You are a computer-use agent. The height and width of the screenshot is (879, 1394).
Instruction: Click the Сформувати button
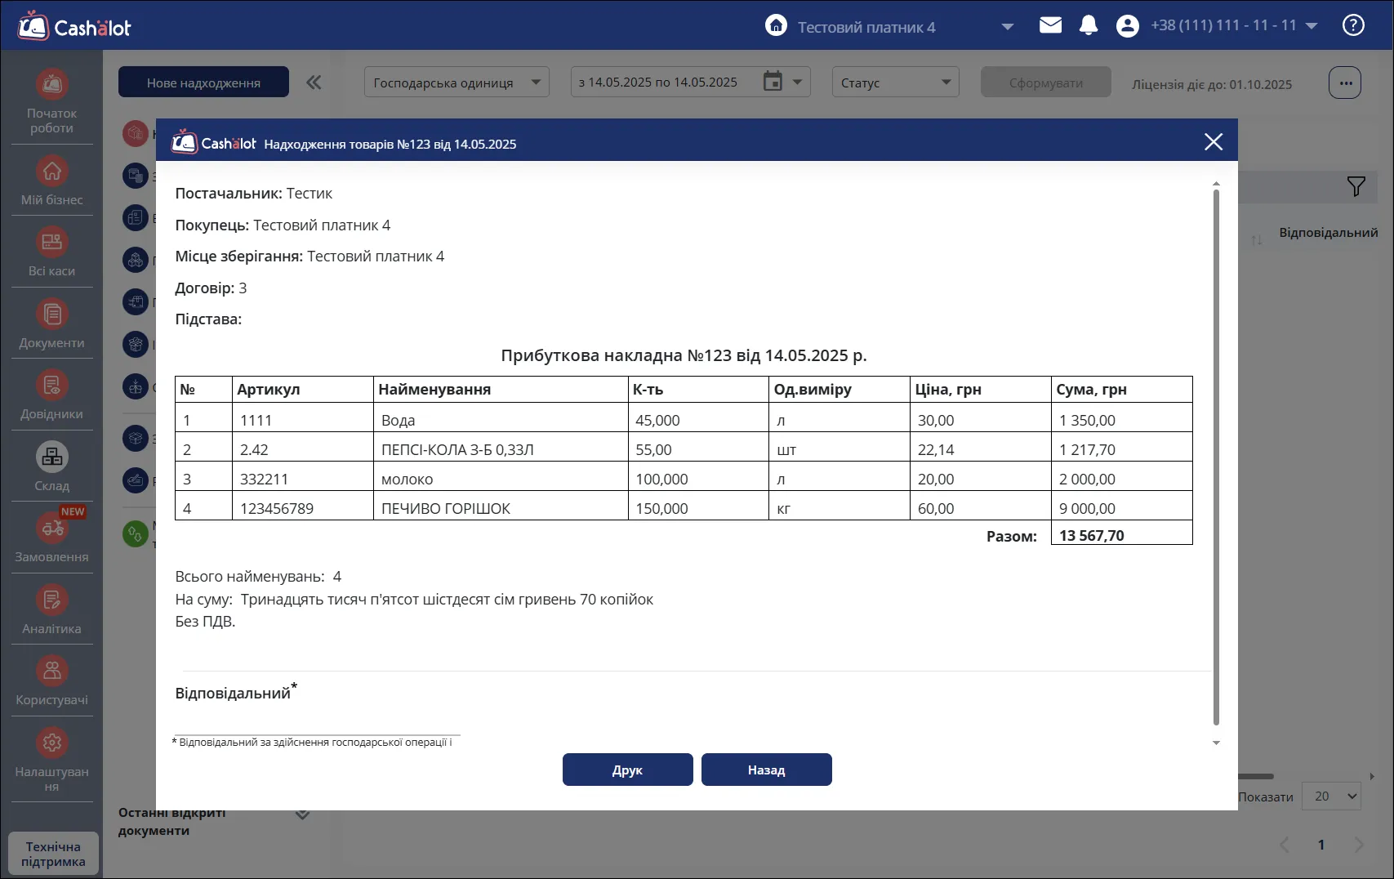tap(1045, 83)
